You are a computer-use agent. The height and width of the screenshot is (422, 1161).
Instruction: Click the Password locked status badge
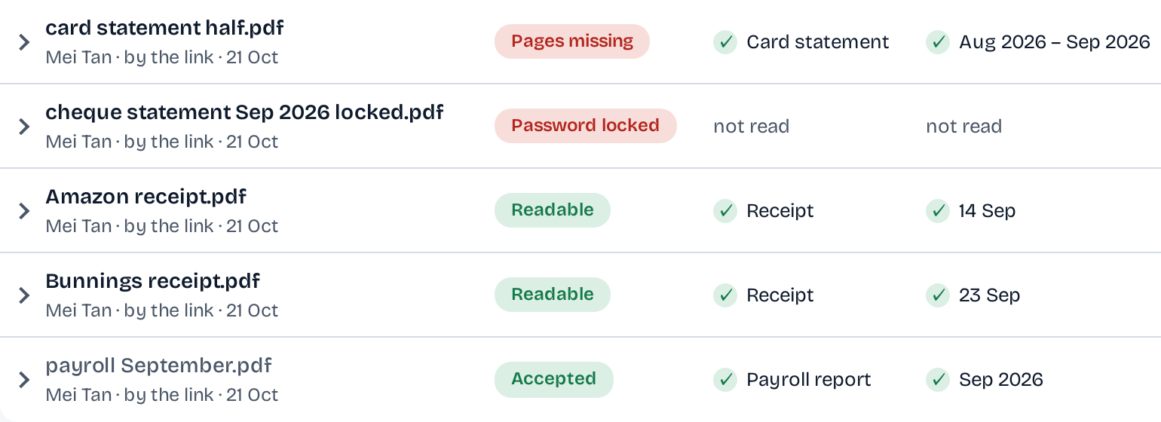(x=586, y=126)
